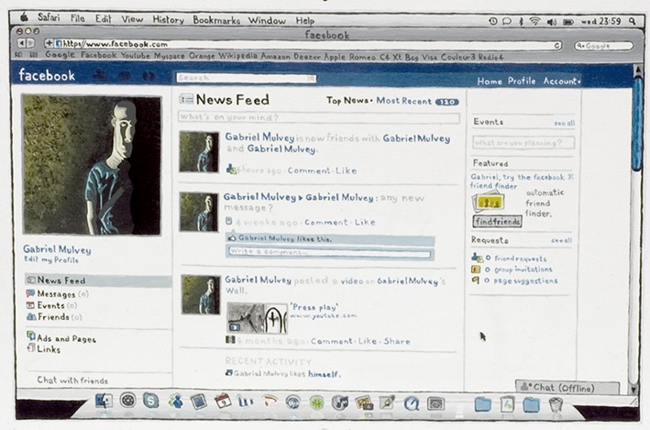
Task: Open the Window menu
Action: (x=267, y=21)
